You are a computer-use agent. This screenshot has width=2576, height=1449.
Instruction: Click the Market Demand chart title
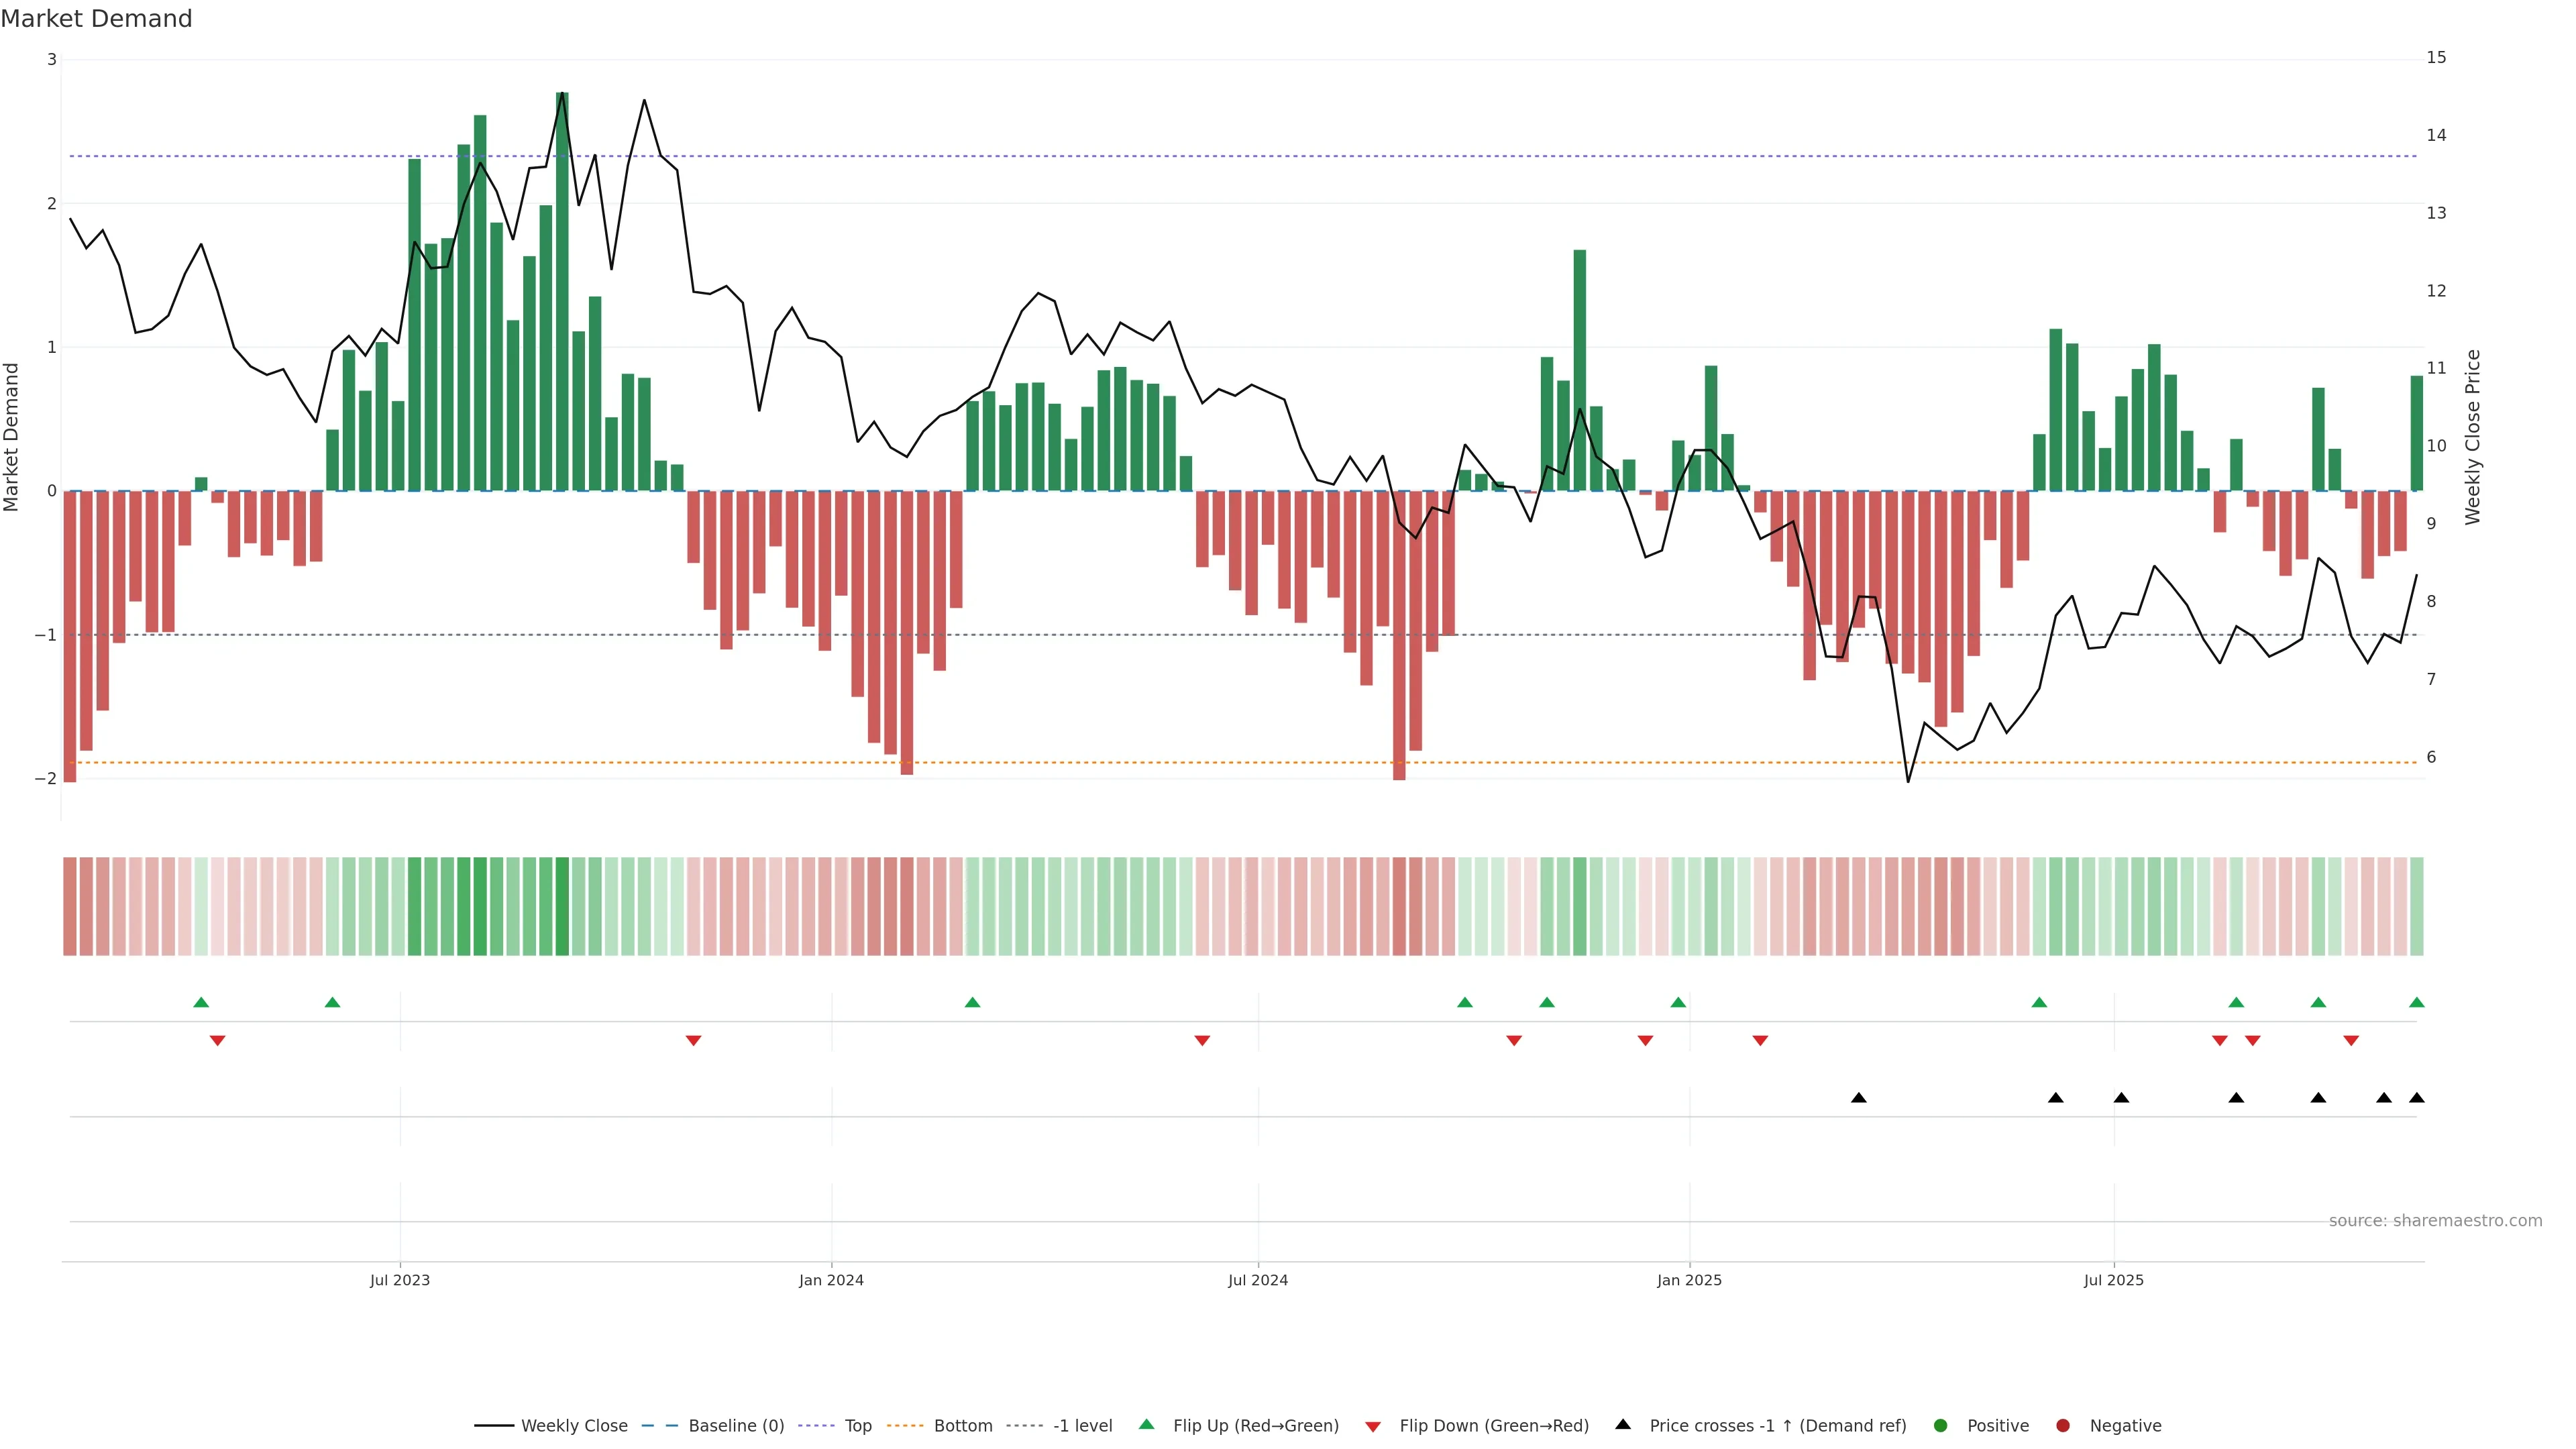point(96,19)
